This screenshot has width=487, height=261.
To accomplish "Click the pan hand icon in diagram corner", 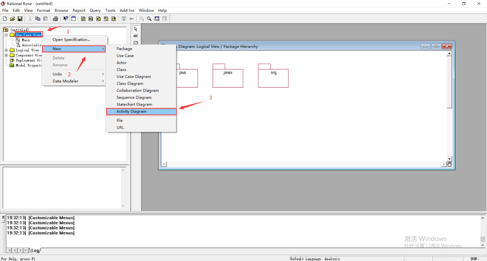I will [x=449, y=164].
